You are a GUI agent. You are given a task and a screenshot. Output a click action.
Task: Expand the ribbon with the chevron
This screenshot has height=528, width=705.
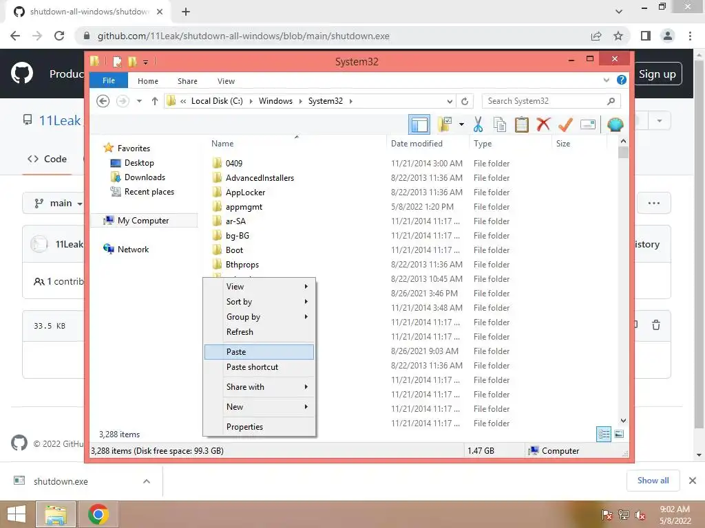pos(606,80)
